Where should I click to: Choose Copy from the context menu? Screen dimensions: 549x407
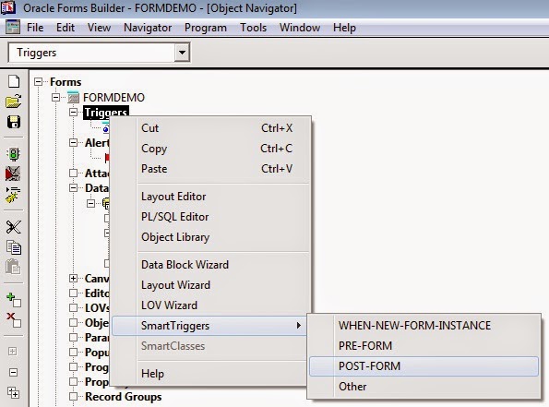coord(210,149)
